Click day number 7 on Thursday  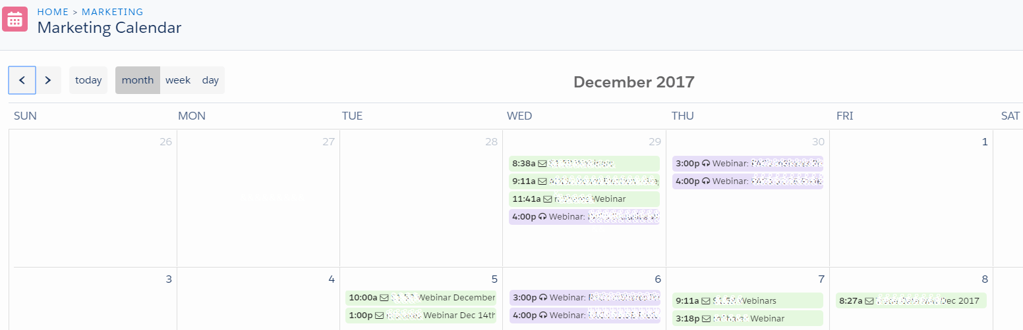pos(821,279)
